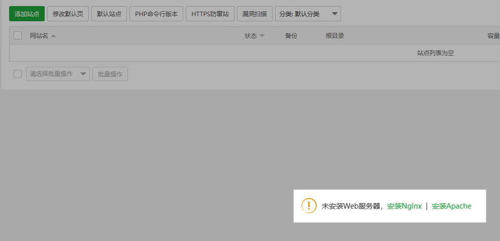The width and height of the screenshot is (500, 241).
Task: Open the 漏洞扫描 tool
Action: pos(254,14)
